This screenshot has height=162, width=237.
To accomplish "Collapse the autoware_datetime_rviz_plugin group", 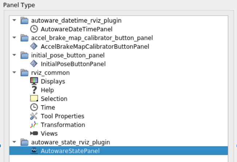I will coord(15,20).
